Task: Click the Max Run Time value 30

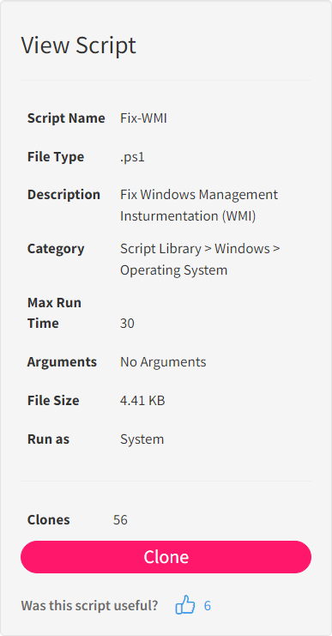Action: coord(127,324)
